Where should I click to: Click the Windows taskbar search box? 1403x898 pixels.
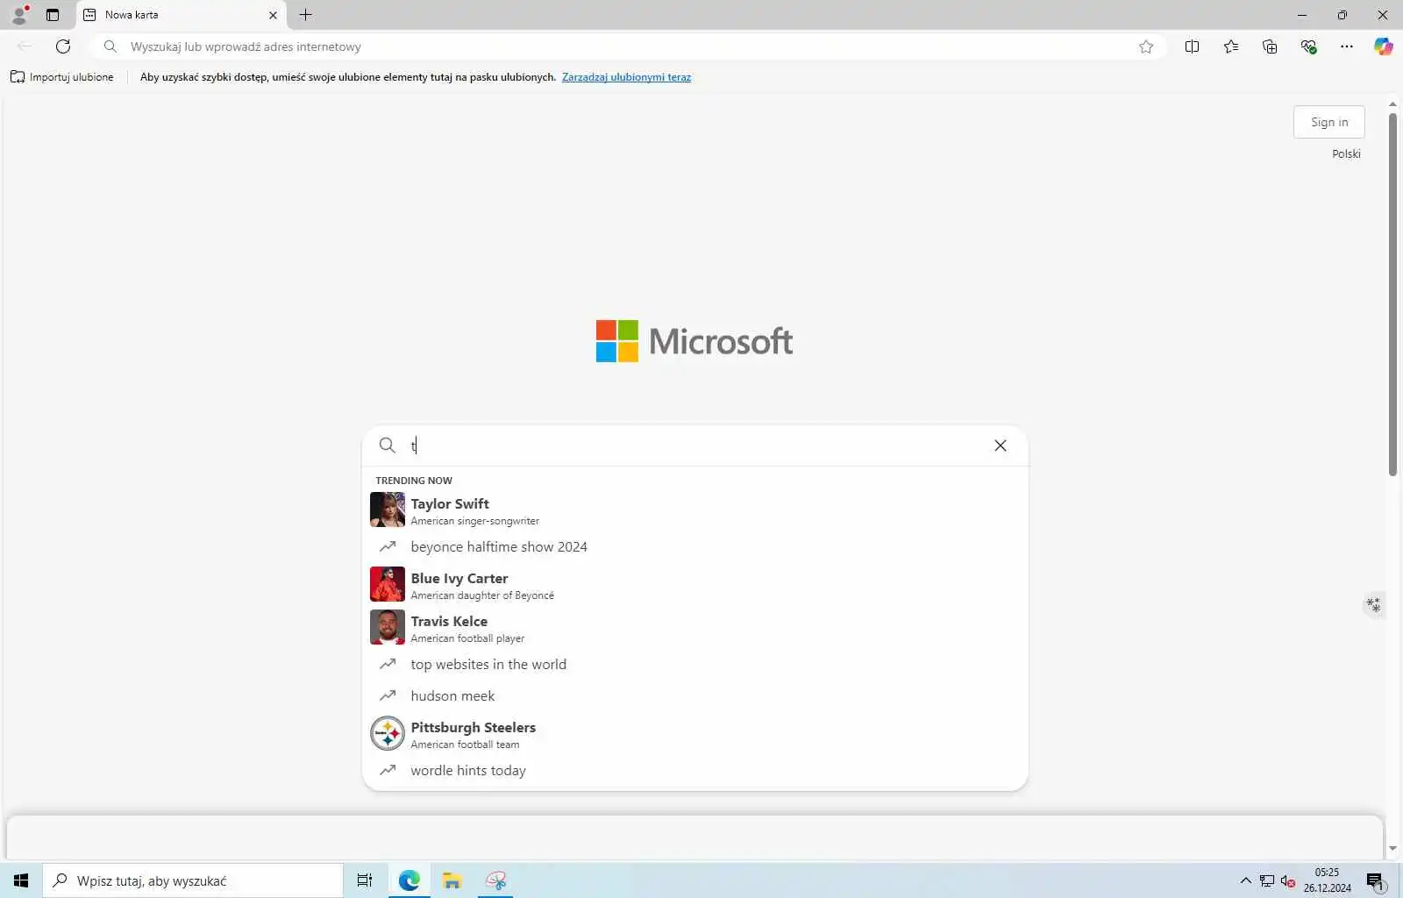click(193, 880)
